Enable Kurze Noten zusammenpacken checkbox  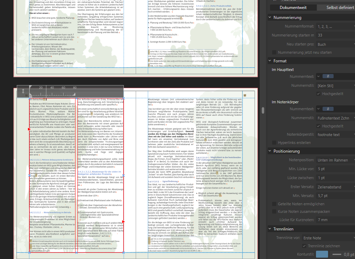274,211
